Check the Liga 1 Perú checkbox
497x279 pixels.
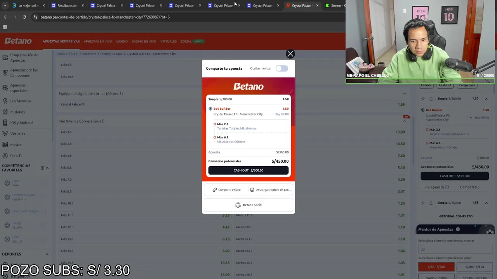(x=43, y=183)
